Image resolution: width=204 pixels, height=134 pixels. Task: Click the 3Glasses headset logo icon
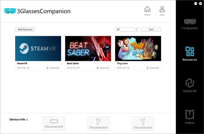pyautogui.click(x=10, y=11)
